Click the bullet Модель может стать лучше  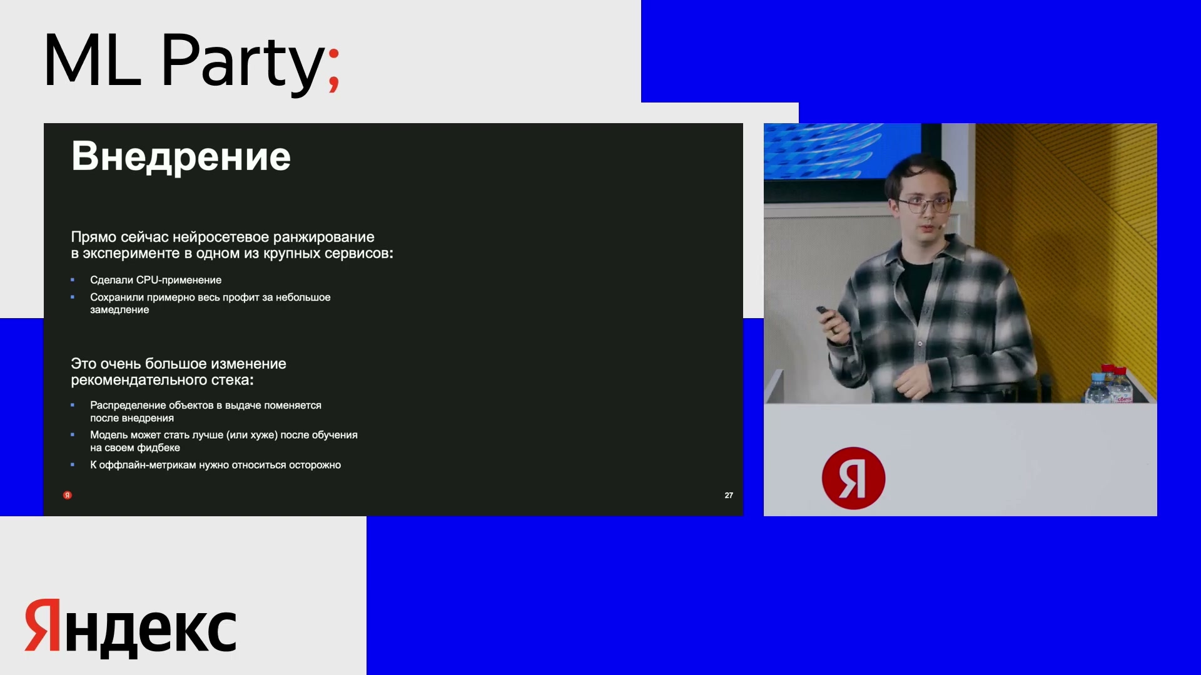224,441
